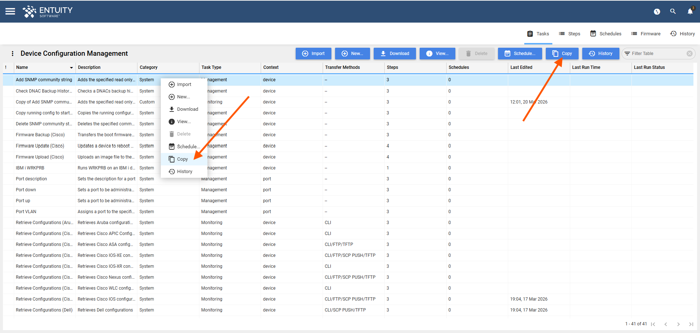Open the notifications bell

point(690,11)
